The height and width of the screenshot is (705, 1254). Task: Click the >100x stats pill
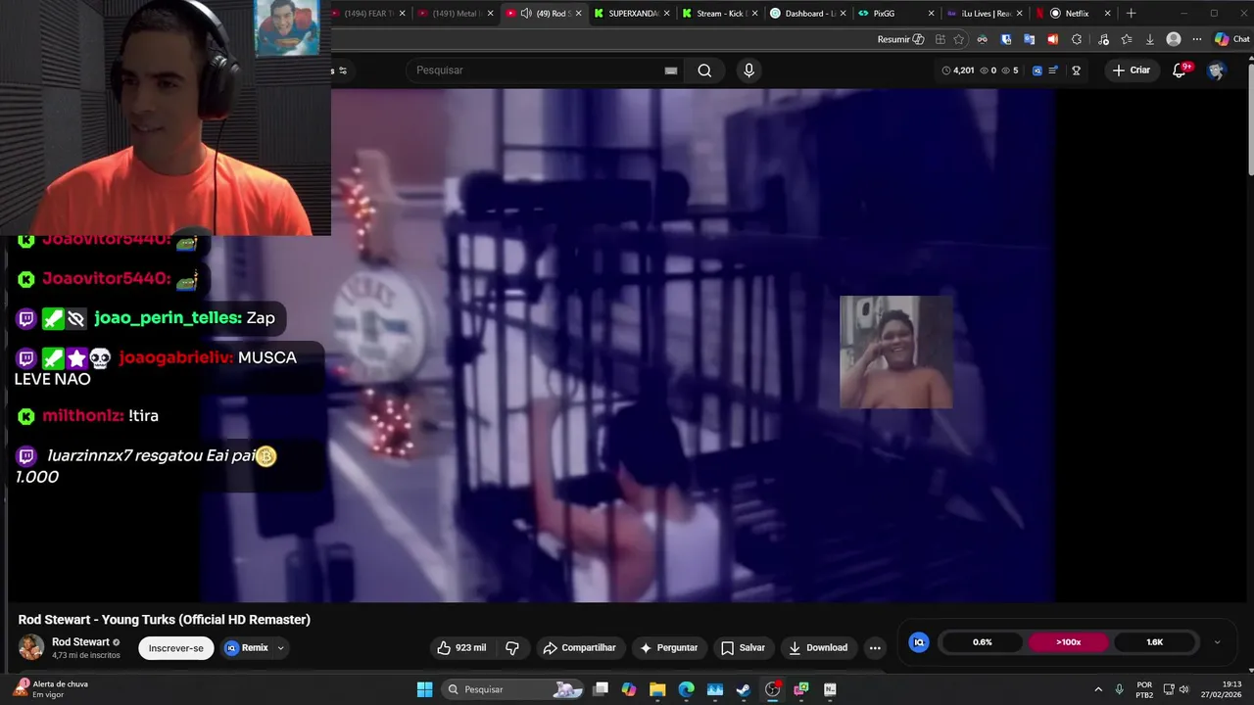(x=1069, y=642)
